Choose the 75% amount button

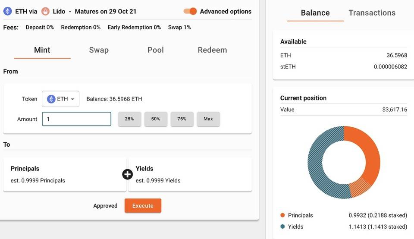[182, 119]
